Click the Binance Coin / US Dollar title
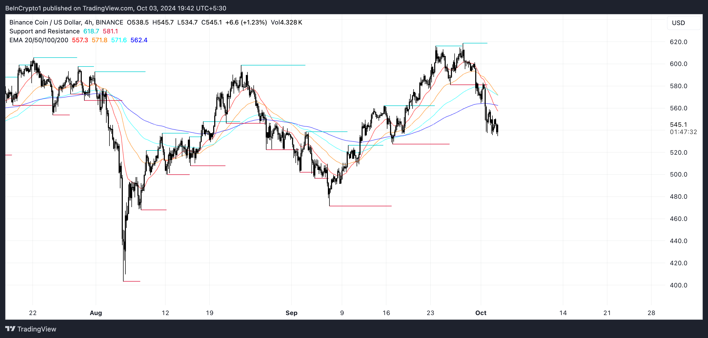708x338 pixels. pos(45,22)
